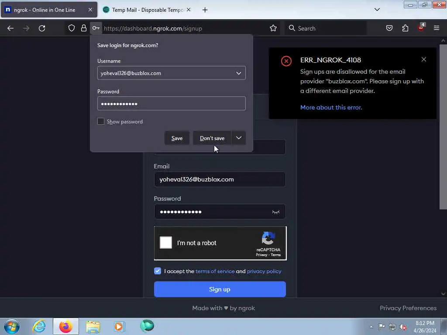Open More about this error link
447x335 pixels.
[x=331, y=107]
